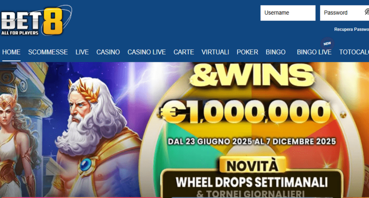Click the Recupera Password link
The width and height of the screenshot is (369, 198).
(352, 30)
